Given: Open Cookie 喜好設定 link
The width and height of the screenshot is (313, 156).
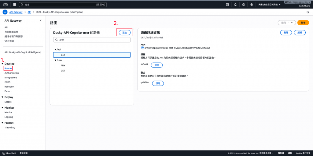Looking at the screenshot, I should pos(303,153).
